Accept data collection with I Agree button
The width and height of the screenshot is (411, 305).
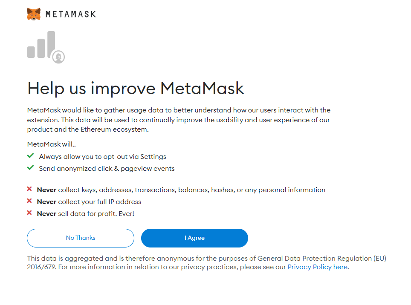194,238
